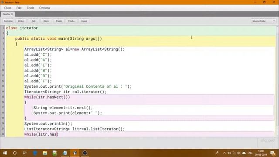Click the Cut button

coord(34,21)
